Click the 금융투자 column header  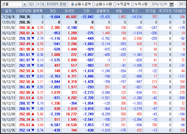click(103, 11)
